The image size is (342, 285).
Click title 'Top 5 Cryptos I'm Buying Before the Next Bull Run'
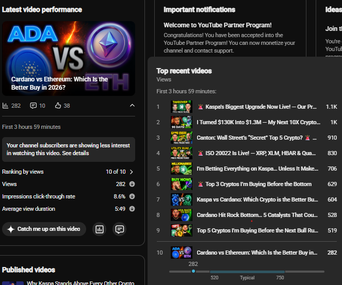(x=257, y=230)
